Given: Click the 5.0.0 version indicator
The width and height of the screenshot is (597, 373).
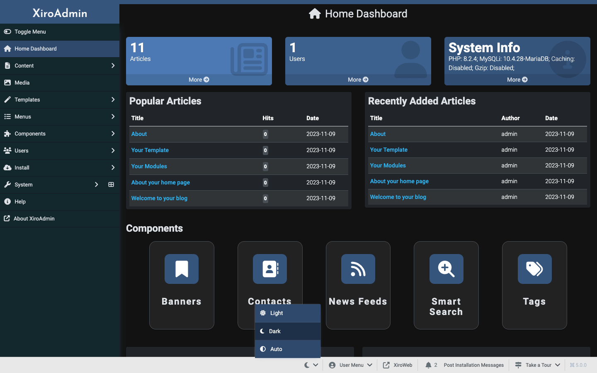Looking at the screenshot, I should (x=578, y=365).
